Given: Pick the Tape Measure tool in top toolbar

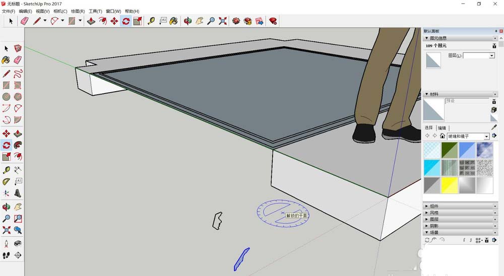Looking at the screenshot, I should tap(151, 21).
